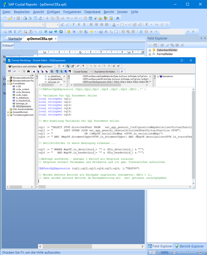
Task: Open the Crystal-Syntax dropdown
Action: (x=83, y=72)
